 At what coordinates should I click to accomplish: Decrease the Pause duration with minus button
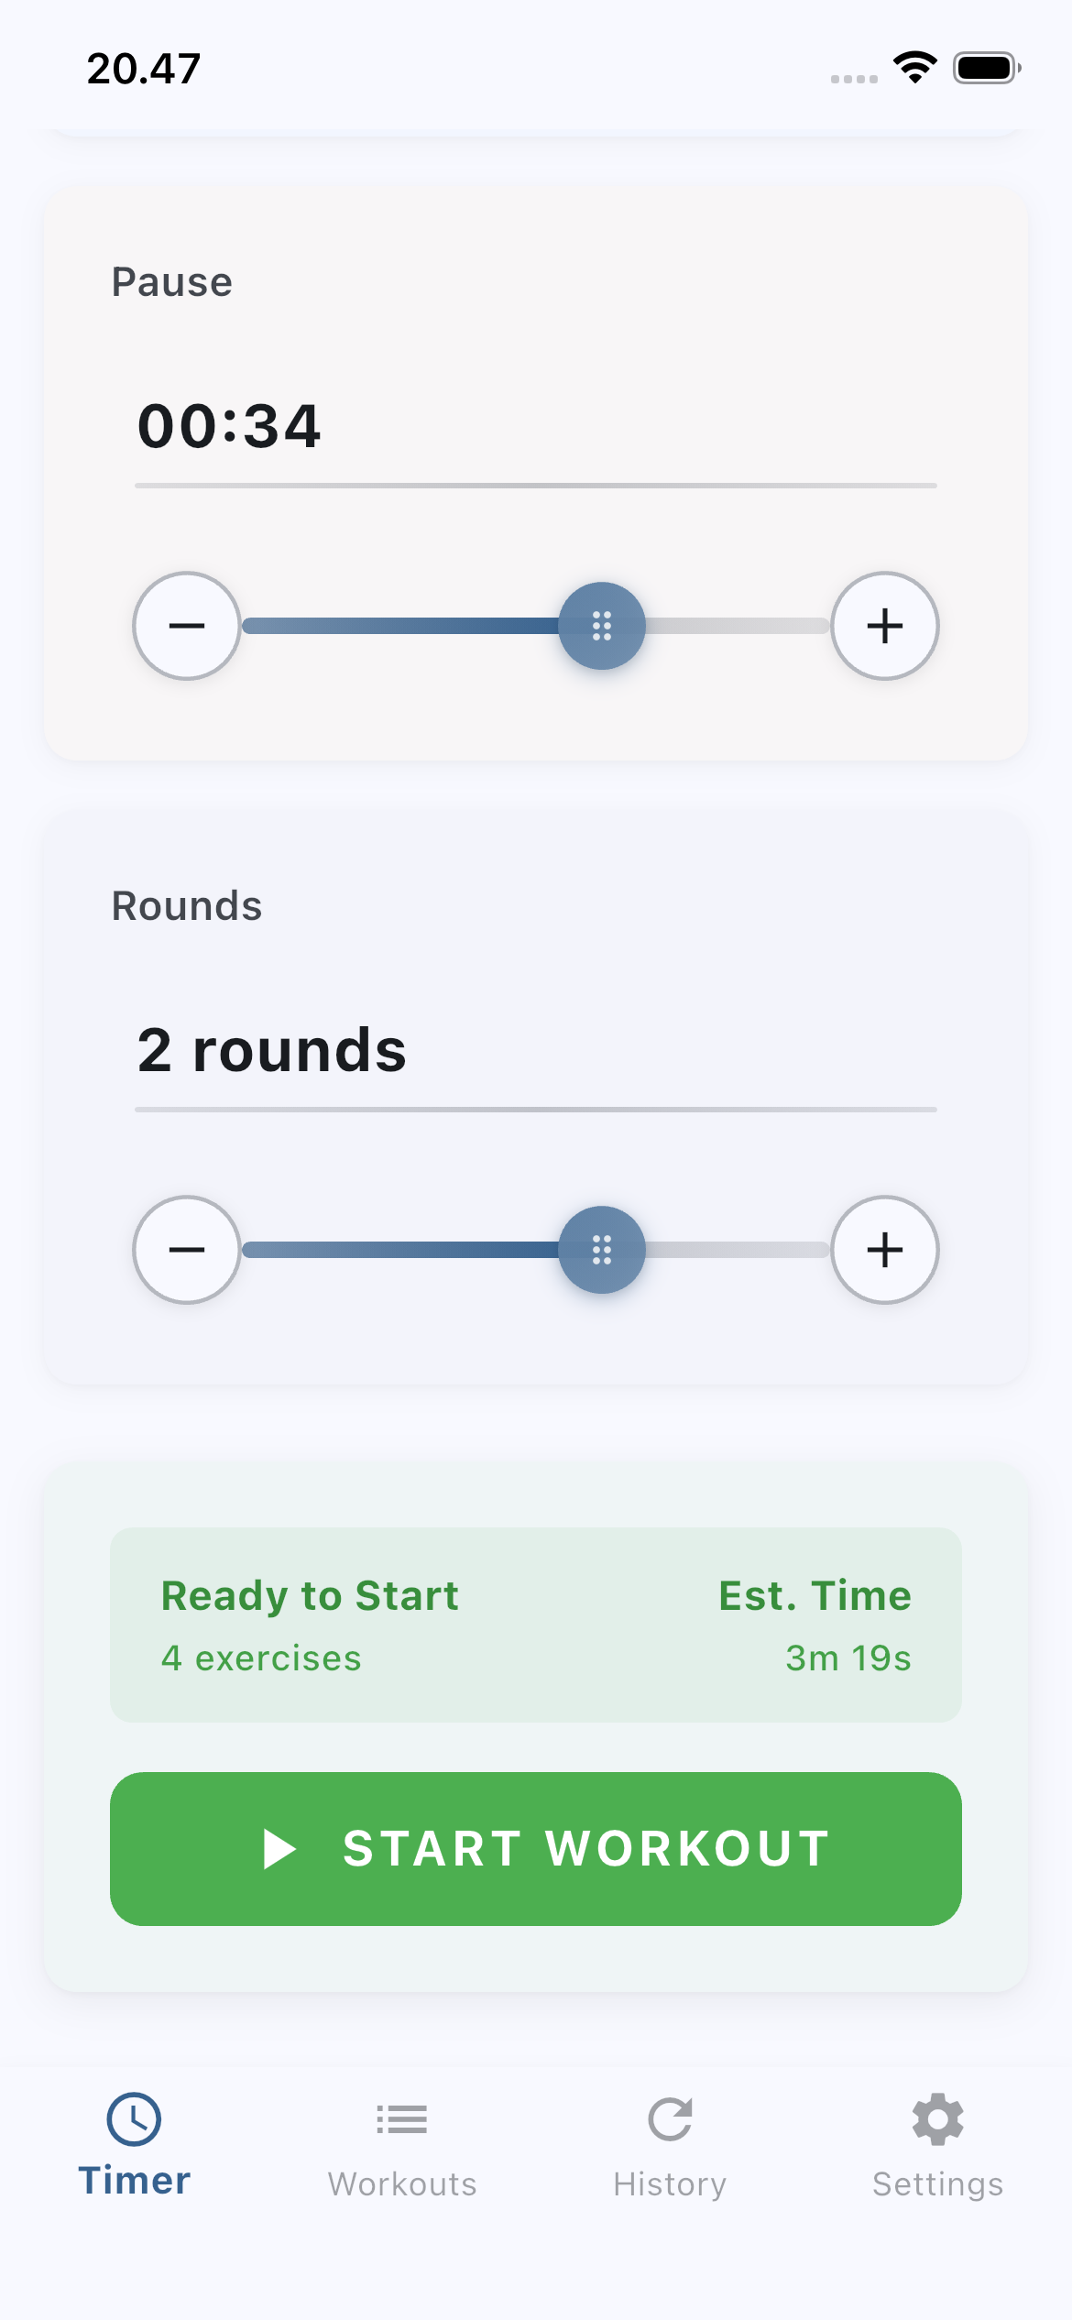pyautogui.click(x=187, y=626)
